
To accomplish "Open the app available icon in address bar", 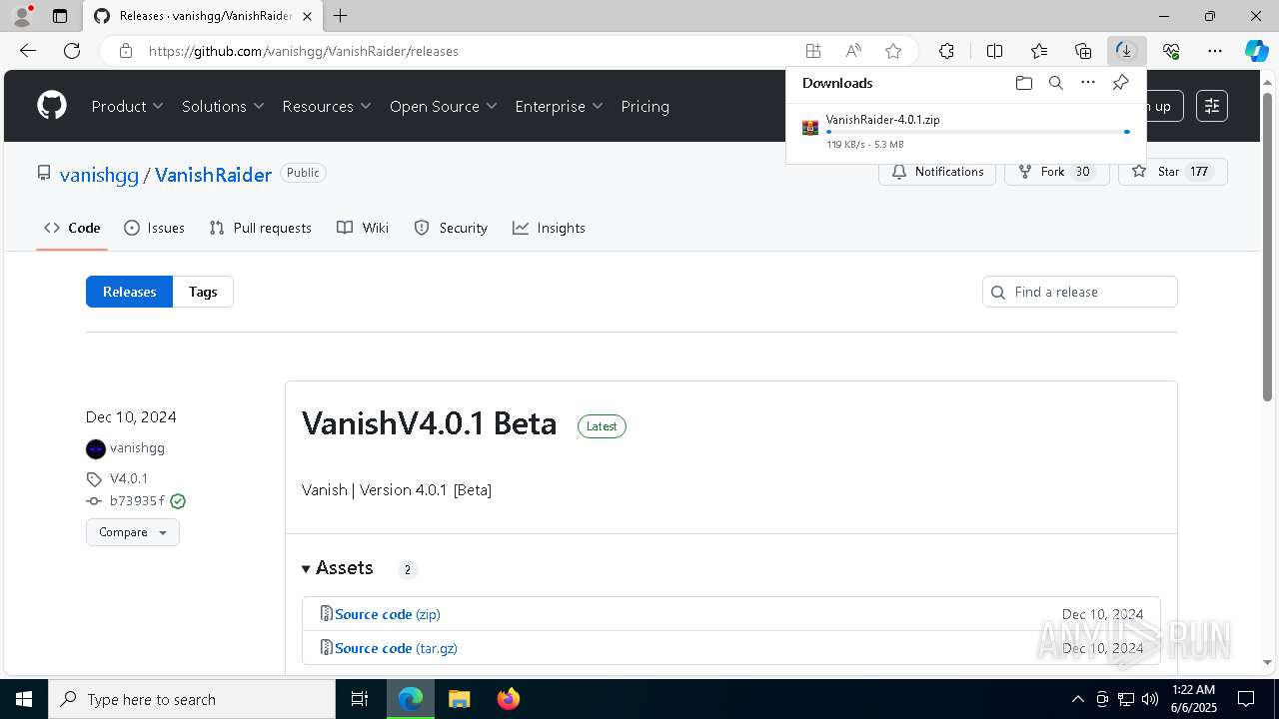I will click(x=813, y=51).
